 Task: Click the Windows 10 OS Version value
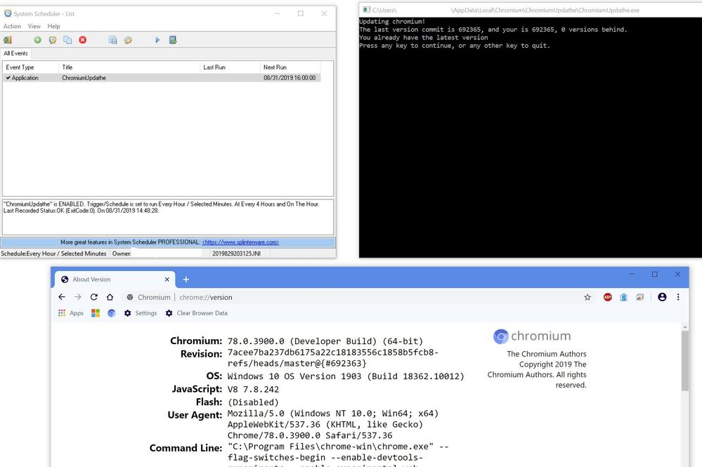click(x=346, y=376)
